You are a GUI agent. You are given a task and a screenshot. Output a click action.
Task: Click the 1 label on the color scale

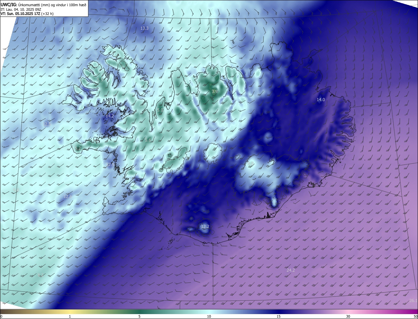click(70, 316)
